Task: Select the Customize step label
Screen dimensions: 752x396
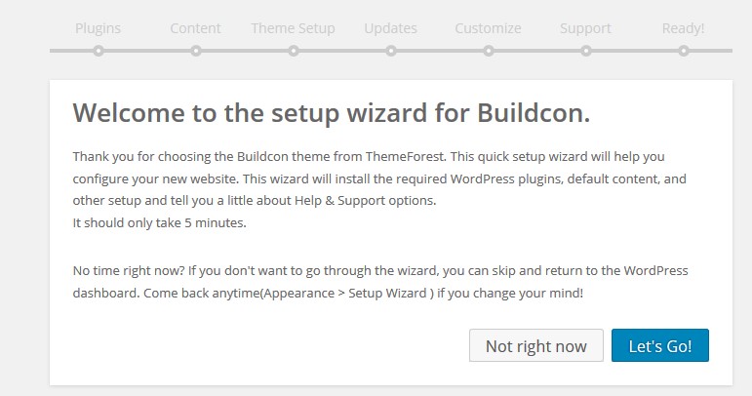Action: [488, 28]
